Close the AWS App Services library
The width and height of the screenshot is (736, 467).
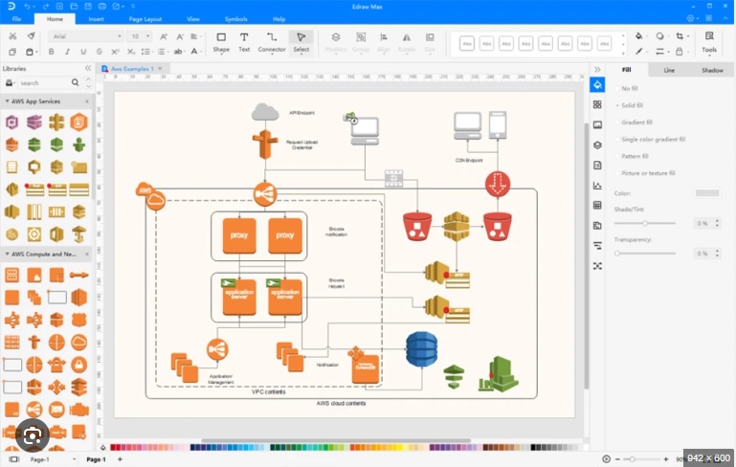coord(87,101)
